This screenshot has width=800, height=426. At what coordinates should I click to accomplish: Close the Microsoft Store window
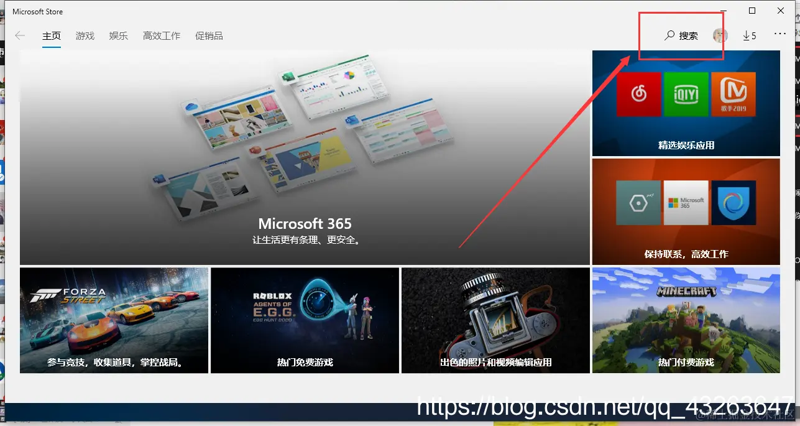pos(781,11)
